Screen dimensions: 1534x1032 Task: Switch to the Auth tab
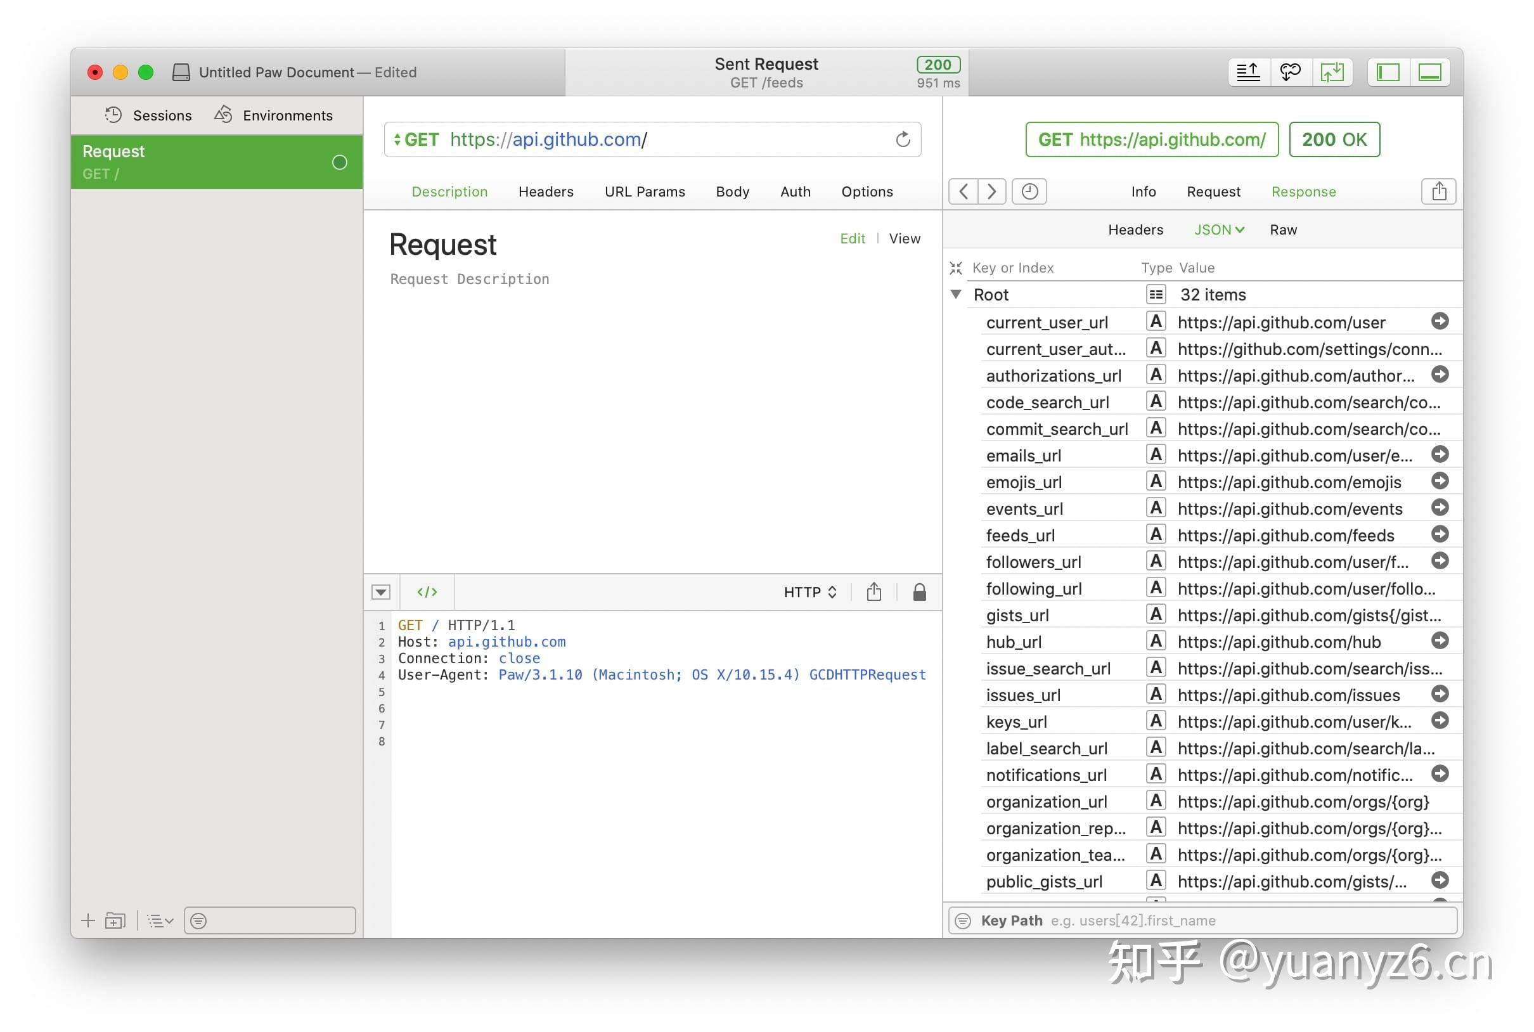point(795,191)
